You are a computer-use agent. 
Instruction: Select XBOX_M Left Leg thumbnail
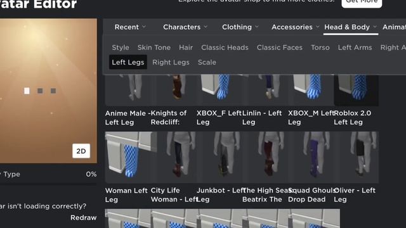pos(311,90)
